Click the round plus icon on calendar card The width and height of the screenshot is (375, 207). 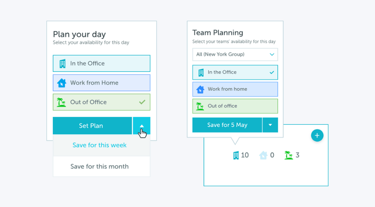coord(317,136)
